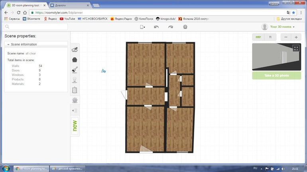Select the paintbrush decorate tool

point(75,70)
